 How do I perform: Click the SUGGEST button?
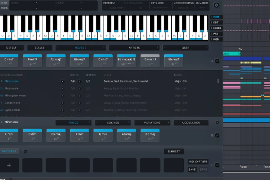point(174,151)
